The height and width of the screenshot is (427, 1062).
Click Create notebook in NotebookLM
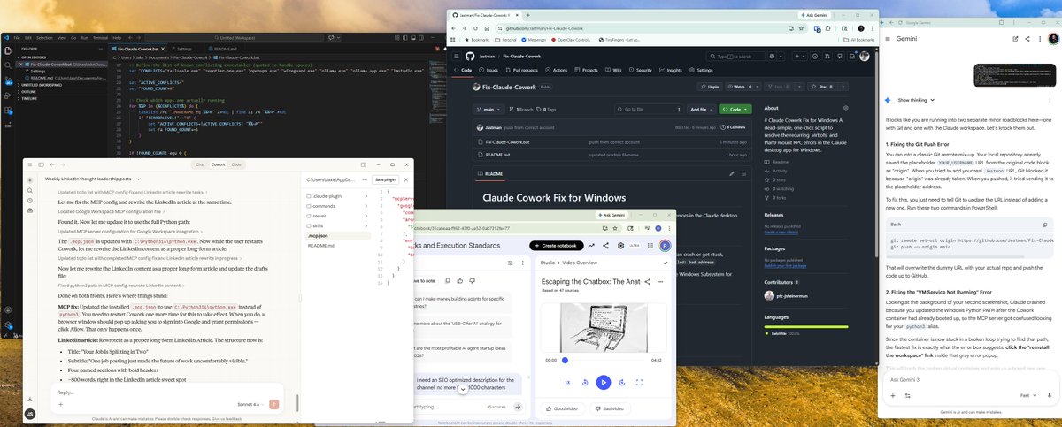click(x=556, y=246)
